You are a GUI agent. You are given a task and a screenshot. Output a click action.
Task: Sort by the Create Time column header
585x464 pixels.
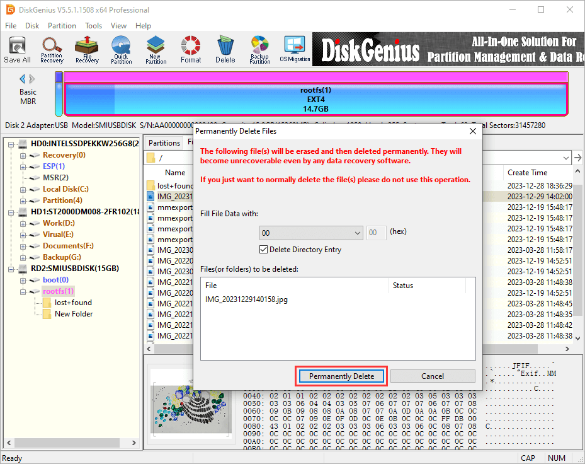tap(527, 173)
